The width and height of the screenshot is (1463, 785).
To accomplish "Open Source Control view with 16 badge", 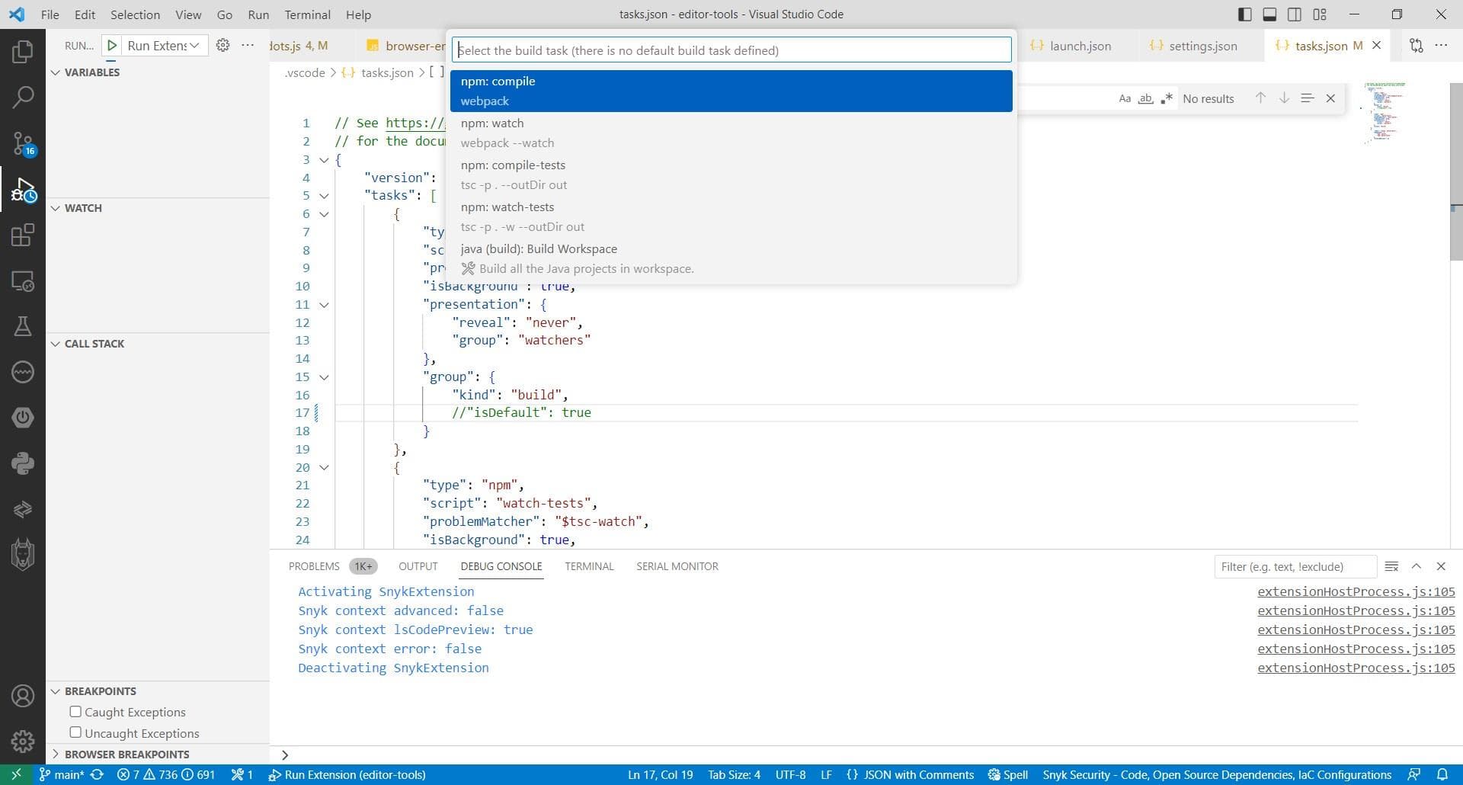I will [x=23, y=143].
